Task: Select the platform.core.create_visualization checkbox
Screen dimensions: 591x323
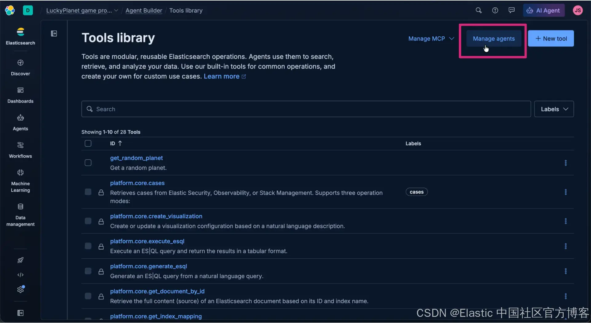Action: [x=88, y=221]
